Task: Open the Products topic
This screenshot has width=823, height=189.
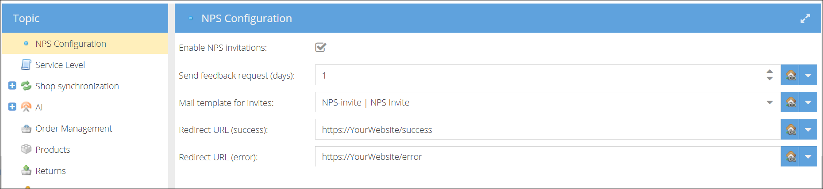Action: 53,150
